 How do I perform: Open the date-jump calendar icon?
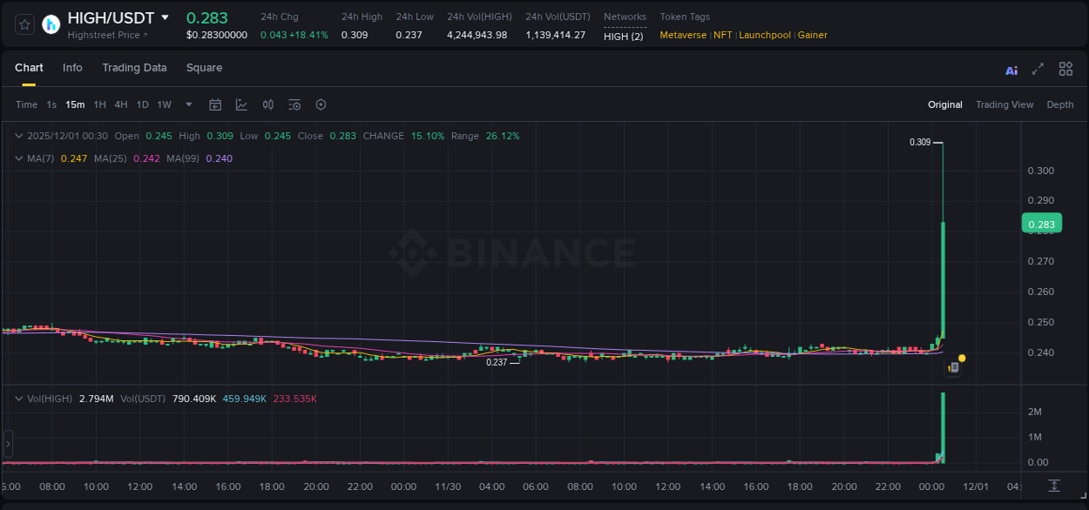(215, 104)
